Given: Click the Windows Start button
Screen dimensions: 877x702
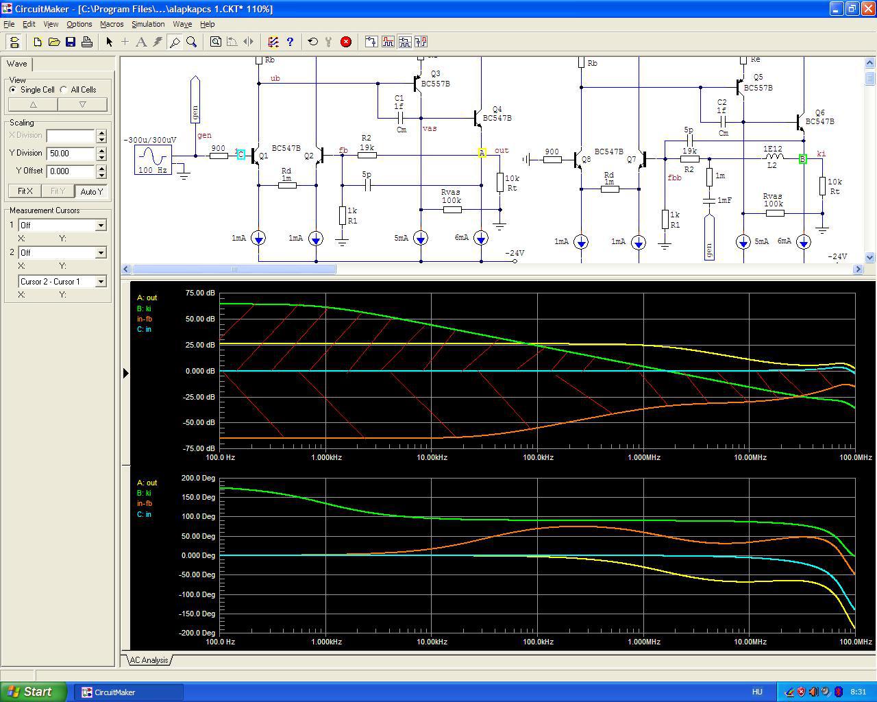Looking at the screenshot, I should click(33, 692).
